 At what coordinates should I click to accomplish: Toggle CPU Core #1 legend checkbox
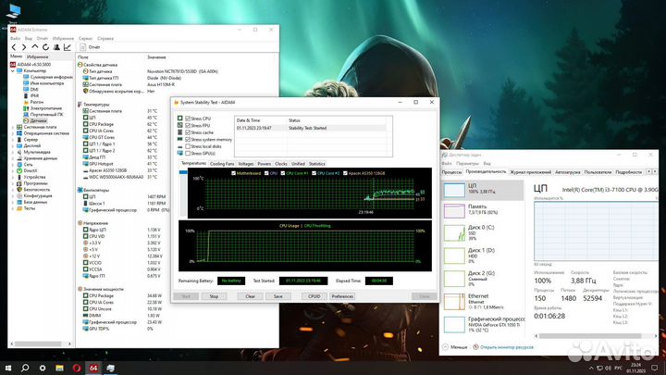tap(283, 173)
